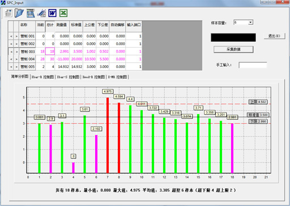Open the X-MR 控制图 tab

tap(117, 77)
